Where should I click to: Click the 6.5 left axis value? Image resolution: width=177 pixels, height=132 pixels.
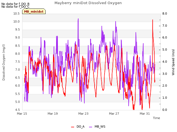pos(17,78)
